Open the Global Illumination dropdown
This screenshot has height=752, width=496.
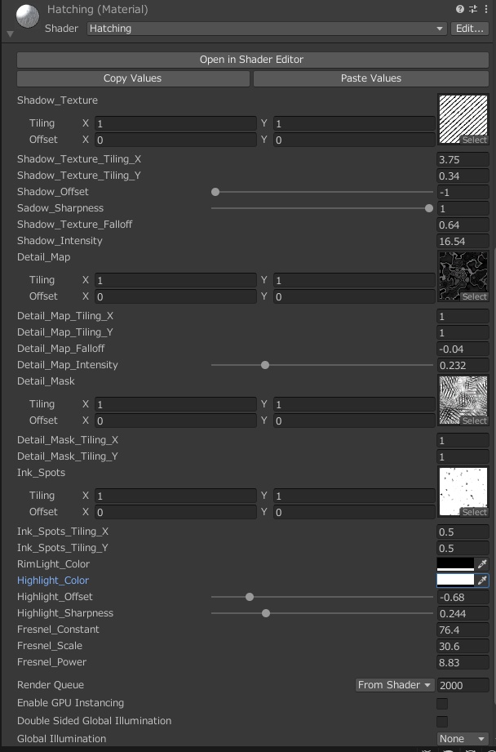point(463,739)
